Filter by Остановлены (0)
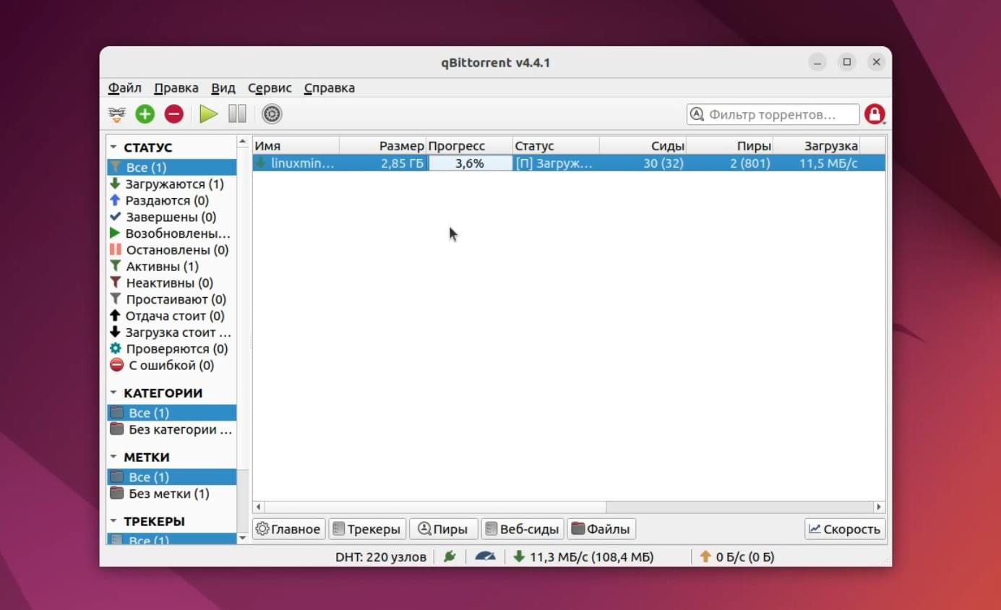Viewport: 1001px width, 610px height. [x=172, y=250]
